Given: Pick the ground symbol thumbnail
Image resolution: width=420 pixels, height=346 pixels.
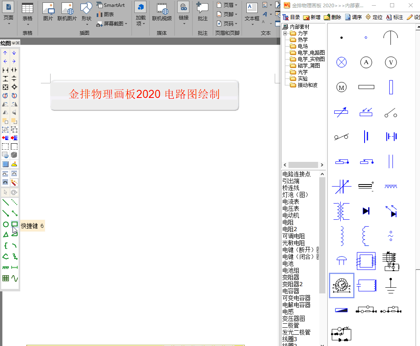Looking at the screenshot, I should click(391, 285).
